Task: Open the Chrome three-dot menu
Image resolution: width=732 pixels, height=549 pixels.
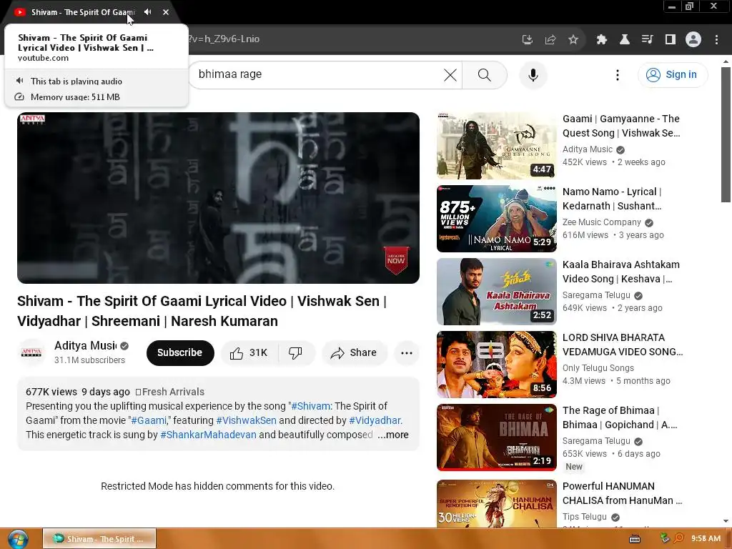Action: tap(716, 39)
